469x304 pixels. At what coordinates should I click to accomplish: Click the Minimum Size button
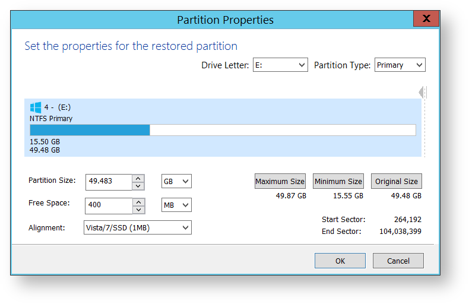tap(338, 181)
